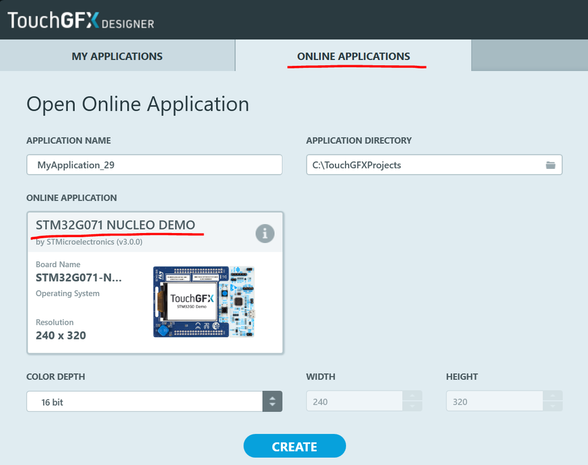Increase Height with the up stepper

coord(552,396)
